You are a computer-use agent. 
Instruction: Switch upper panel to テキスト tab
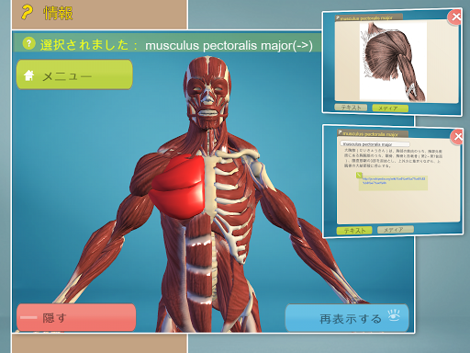[351, 108]
